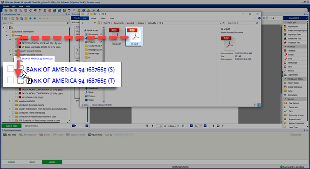Screen dimensions: 310x169
Task: Click the thumbnail zoom-in plus button
Action: 87,126
